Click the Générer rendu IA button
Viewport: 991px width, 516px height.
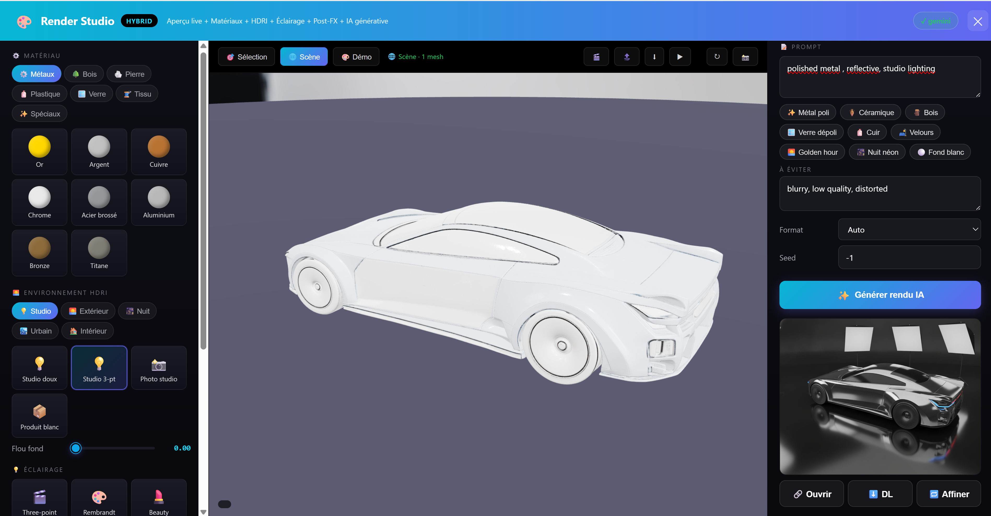(x=880, y=295)
